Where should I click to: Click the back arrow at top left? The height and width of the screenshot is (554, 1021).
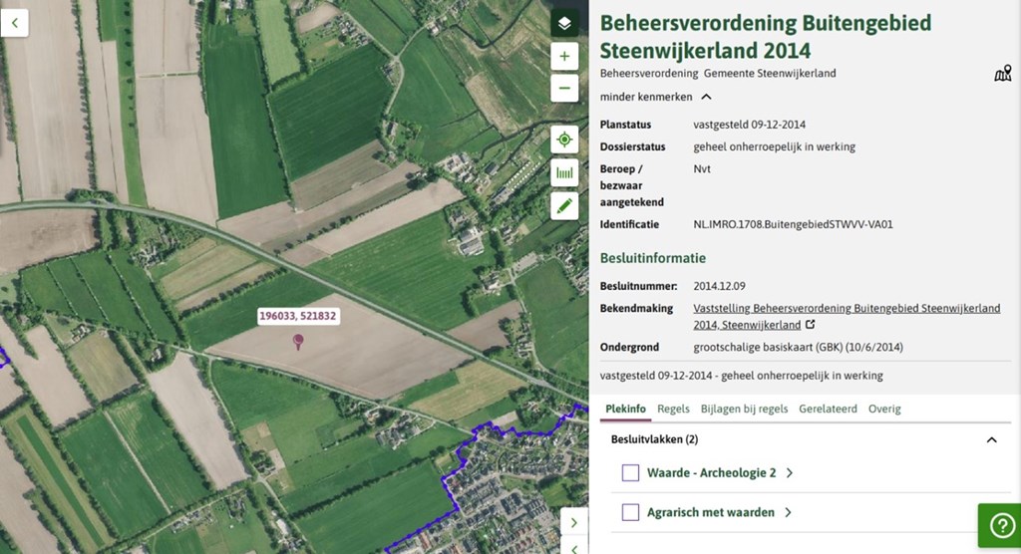[14, 23]
